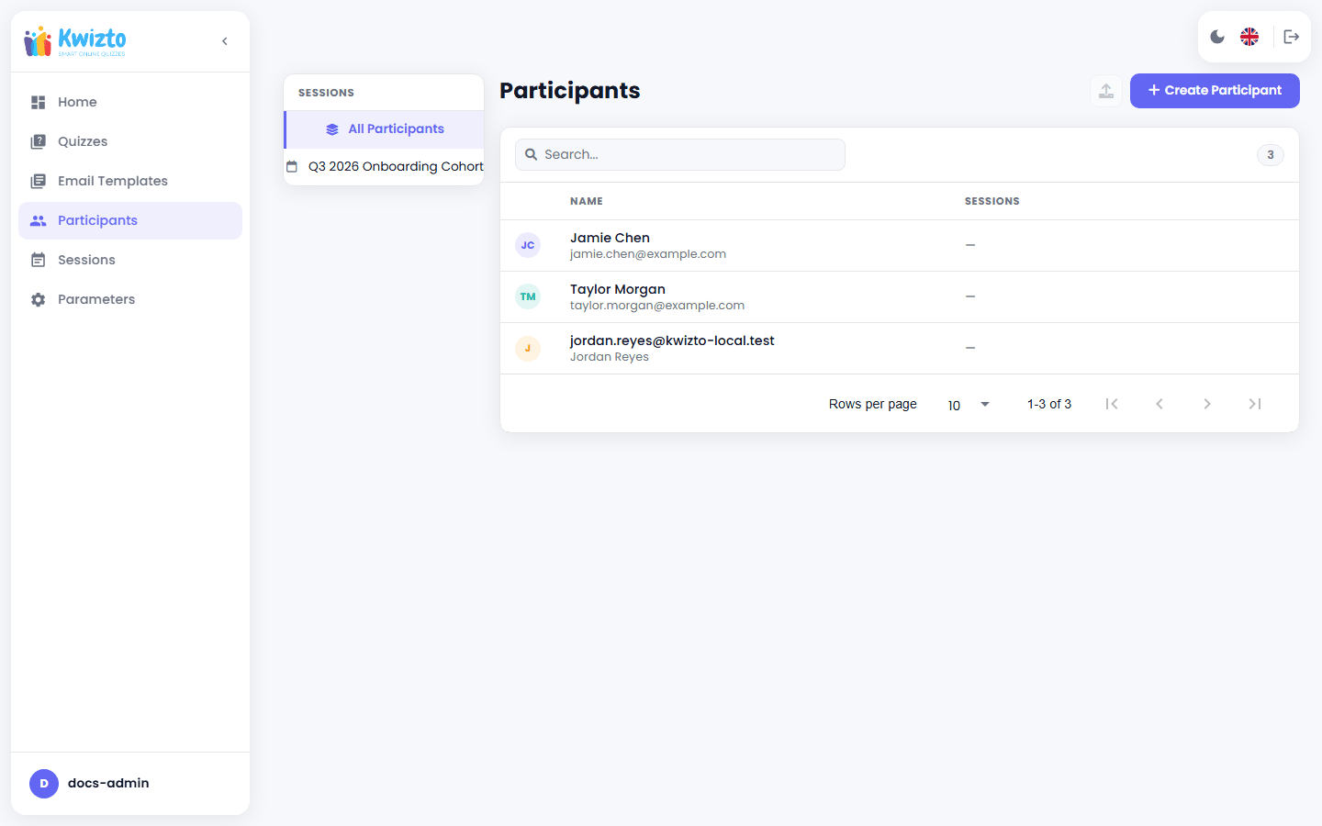The height and width of the screenshot is (826, 1322).
Task: Click the logout icon
Action: tap(1292, 37)
